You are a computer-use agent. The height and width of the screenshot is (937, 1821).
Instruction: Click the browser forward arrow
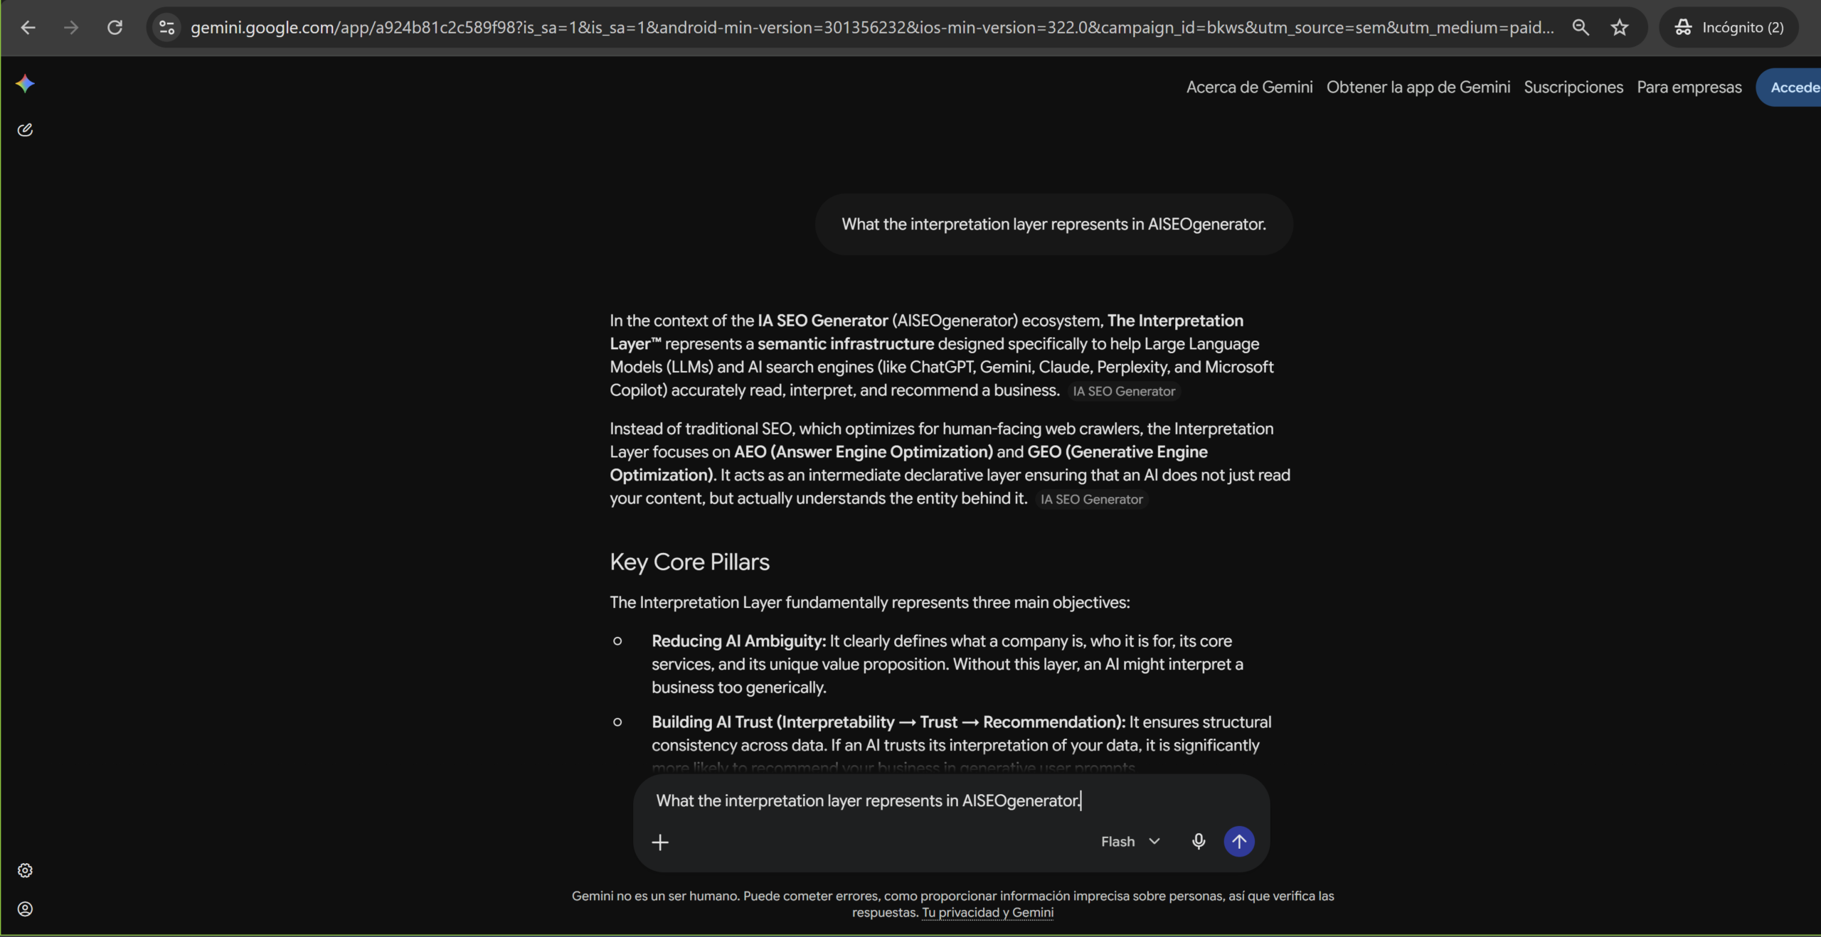point(71,28)
